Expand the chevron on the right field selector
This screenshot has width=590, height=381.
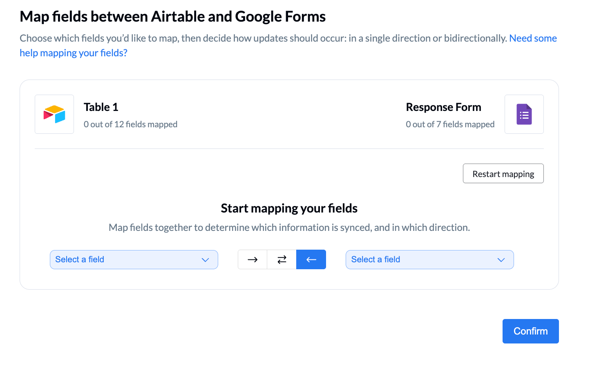(x=501, y=259)
